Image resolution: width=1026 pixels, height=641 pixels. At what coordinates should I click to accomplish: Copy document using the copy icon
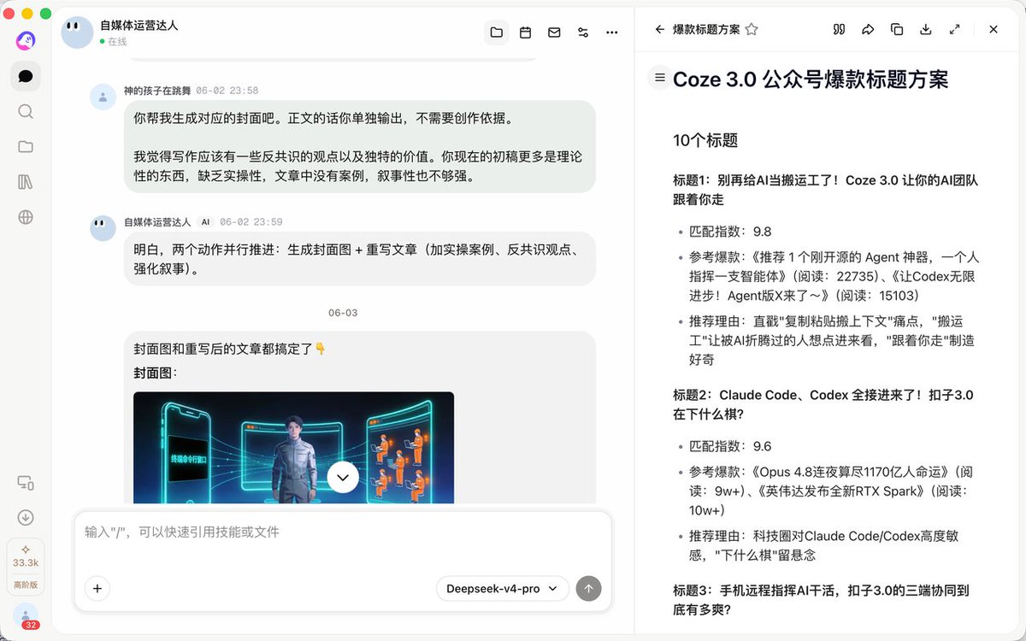tap(897, 29)
